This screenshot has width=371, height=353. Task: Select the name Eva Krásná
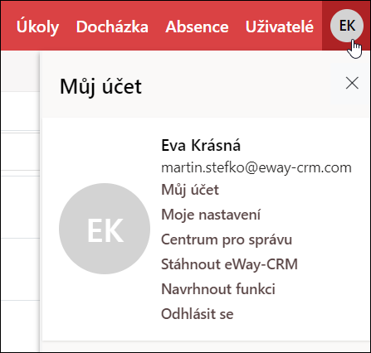click(201, 145)
